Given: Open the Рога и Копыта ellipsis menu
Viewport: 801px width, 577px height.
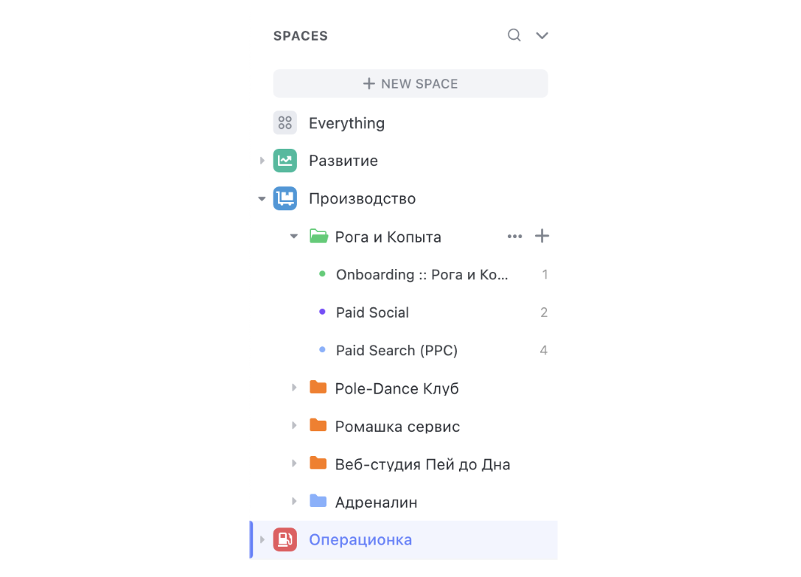Looking at the screenshot, I should click(x=515, y=237).
